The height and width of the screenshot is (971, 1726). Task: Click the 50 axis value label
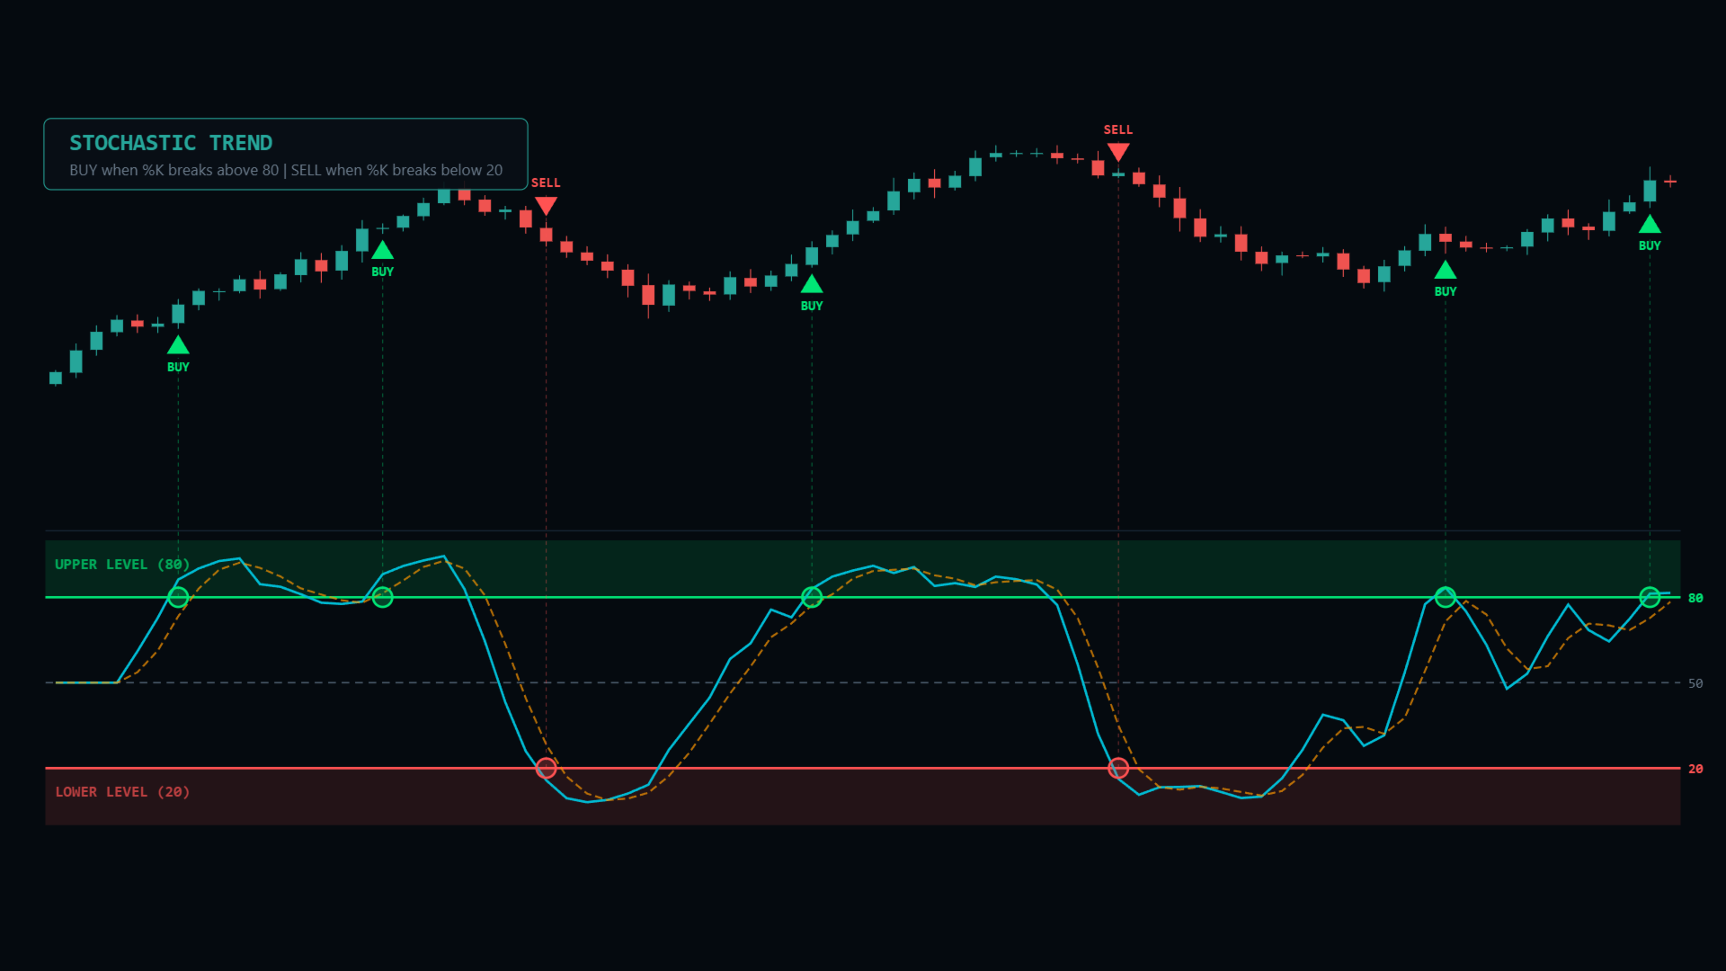[x=1695, y=683]
